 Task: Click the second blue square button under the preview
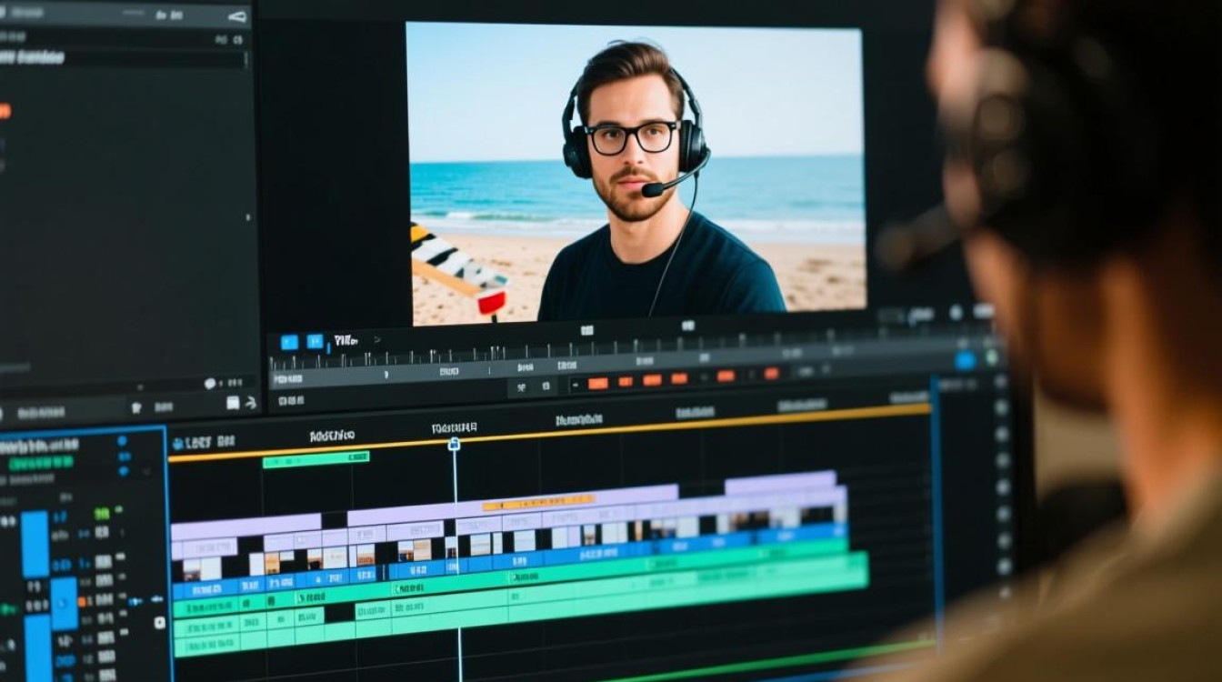pos(315,341)
